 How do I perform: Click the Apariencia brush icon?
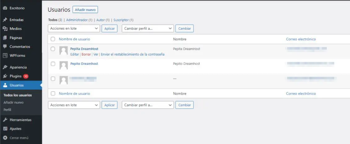point(5,67)
